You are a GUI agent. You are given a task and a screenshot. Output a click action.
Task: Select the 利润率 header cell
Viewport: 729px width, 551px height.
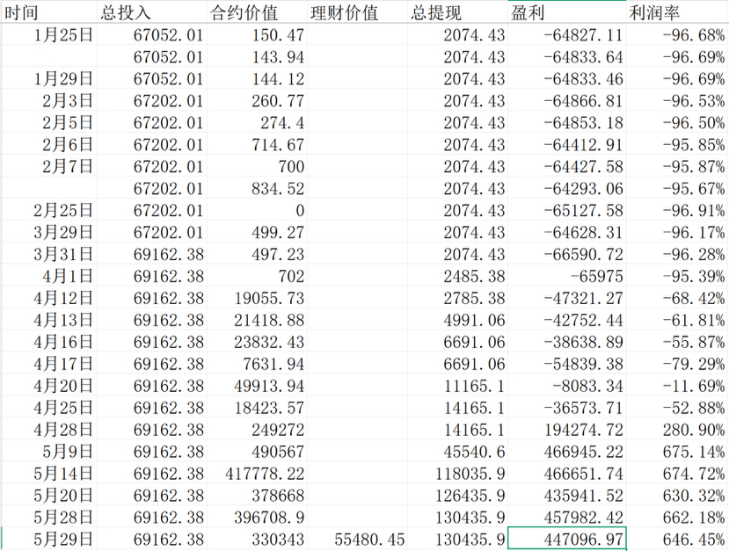click(677, 12)
